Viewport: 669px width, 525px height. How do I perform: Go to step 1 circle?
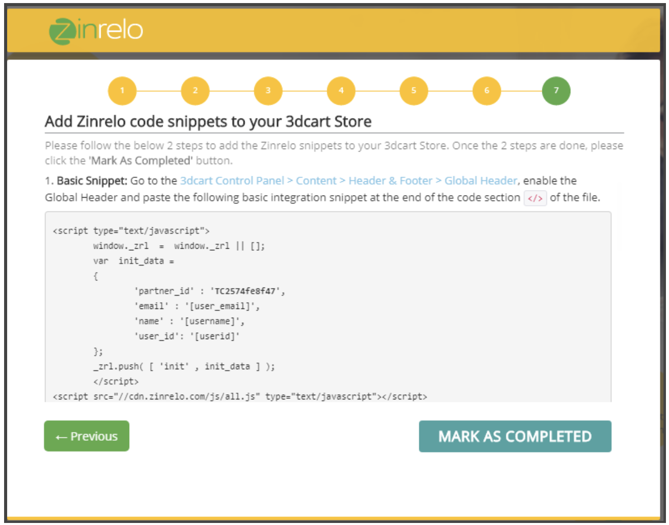122,90
